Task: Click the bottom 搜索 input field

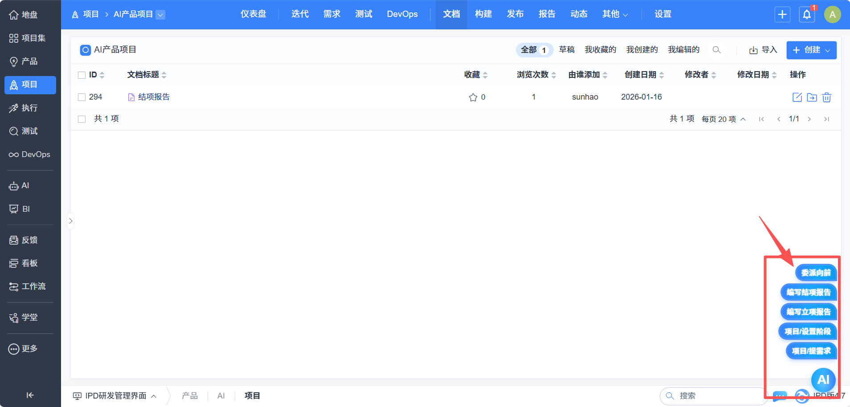Action: [713, 396]
